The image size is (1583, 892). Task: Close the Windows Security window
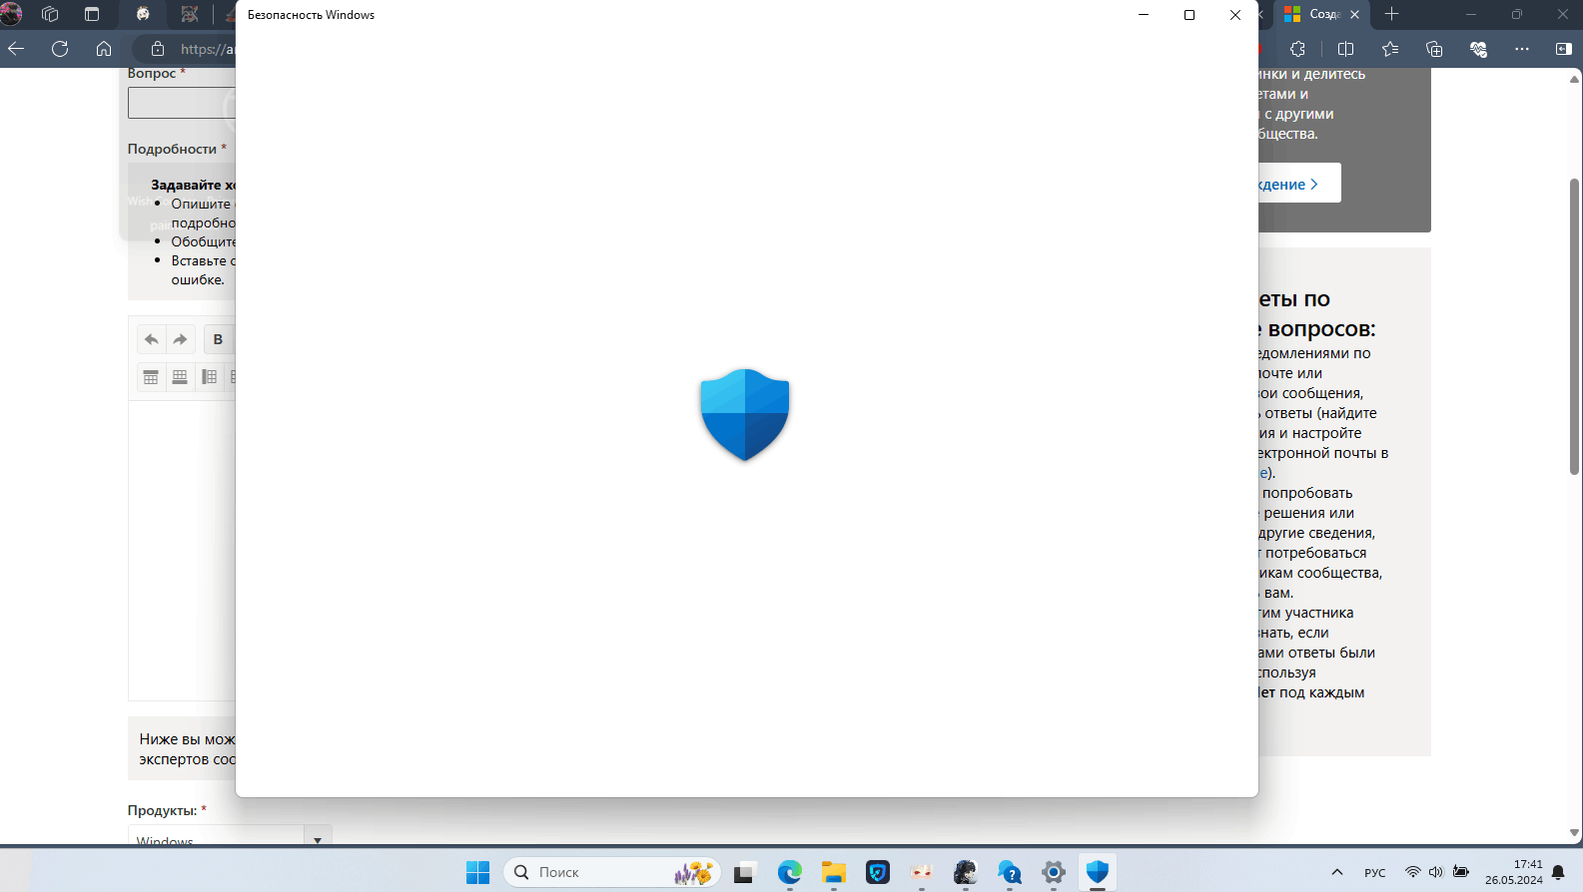point(1235,15)
